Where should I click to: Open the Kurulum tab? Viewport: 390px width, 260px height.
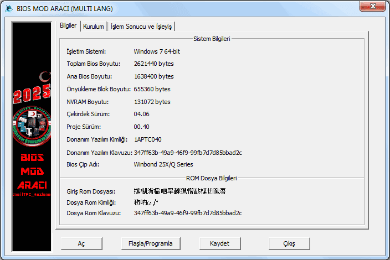pos(94,27)
